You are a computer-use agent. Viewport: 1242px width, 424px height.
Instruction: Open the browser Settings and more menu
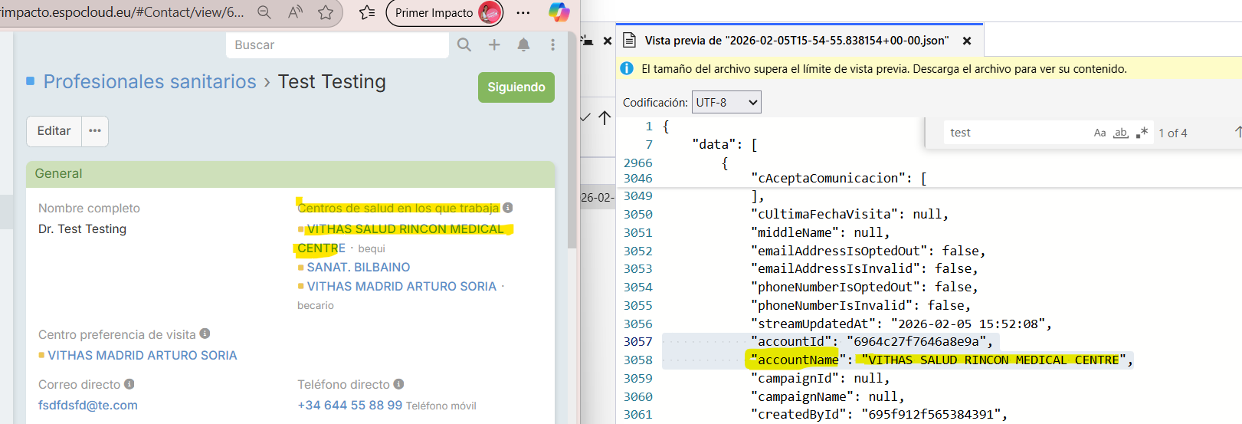tap(523, 12)
